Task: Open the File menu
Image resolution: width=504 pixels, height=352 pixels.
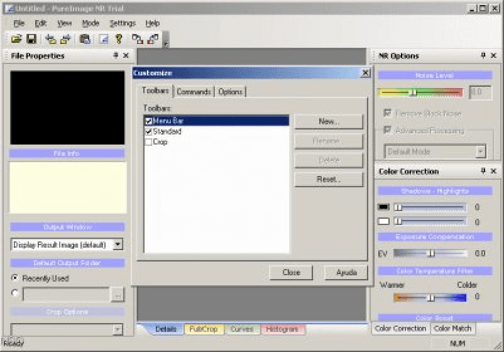Action: point(19,23)
